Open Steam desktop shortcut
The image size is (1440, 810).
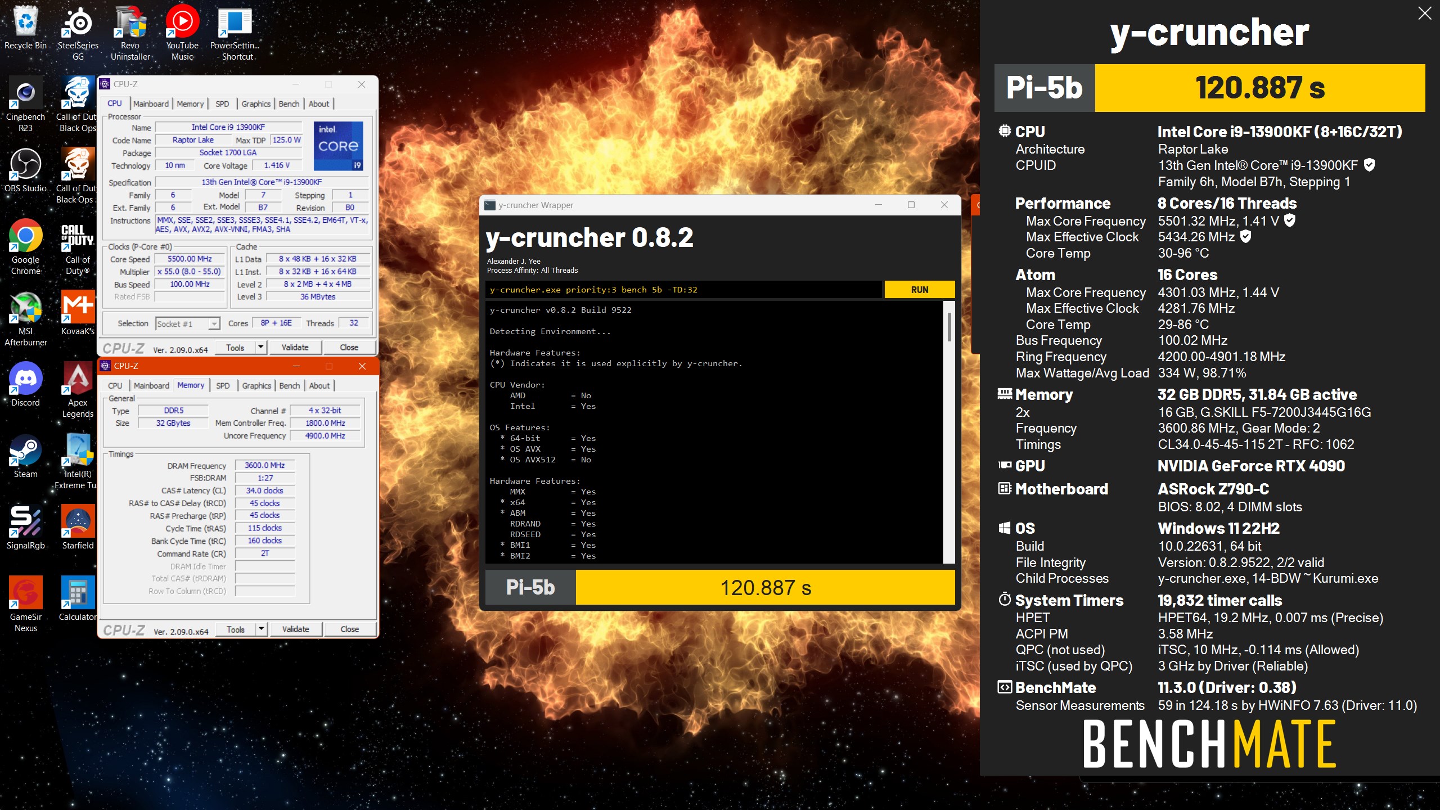(x=25, y=456)
